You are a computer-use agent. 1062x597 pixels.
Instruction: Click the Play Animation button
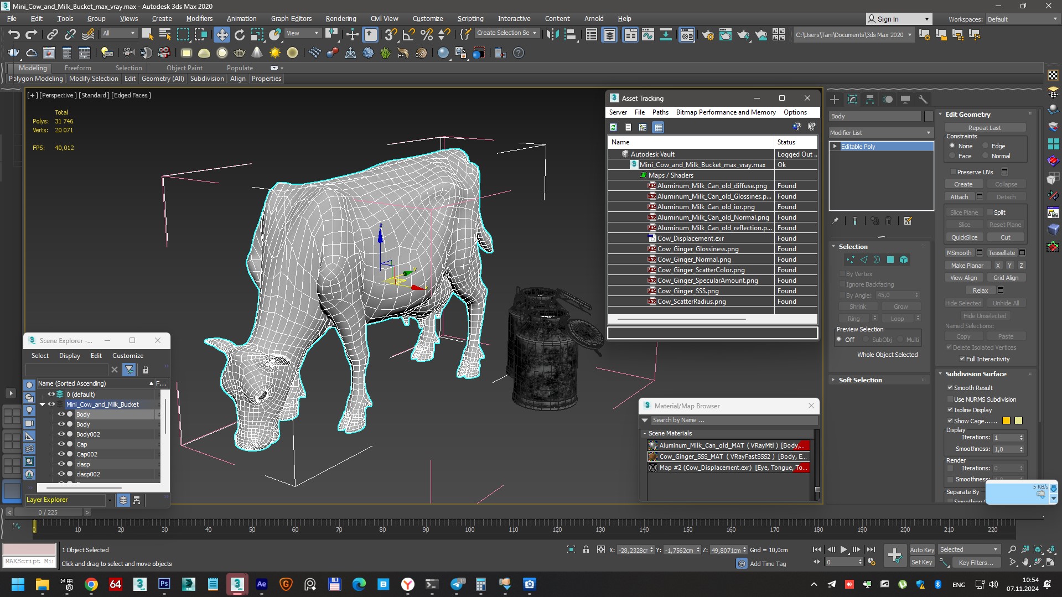(x=843, y=549)
